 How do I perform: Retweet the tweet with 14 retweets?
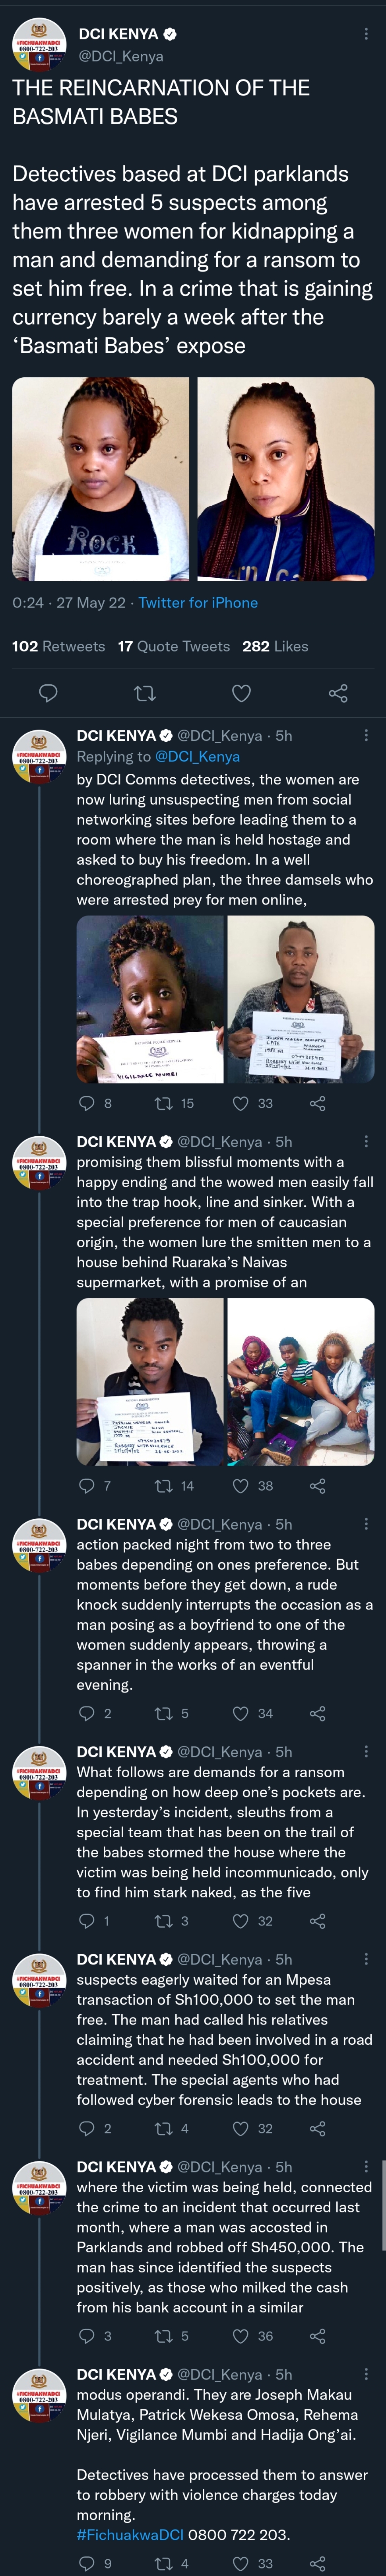click(x=164, y=1485)
